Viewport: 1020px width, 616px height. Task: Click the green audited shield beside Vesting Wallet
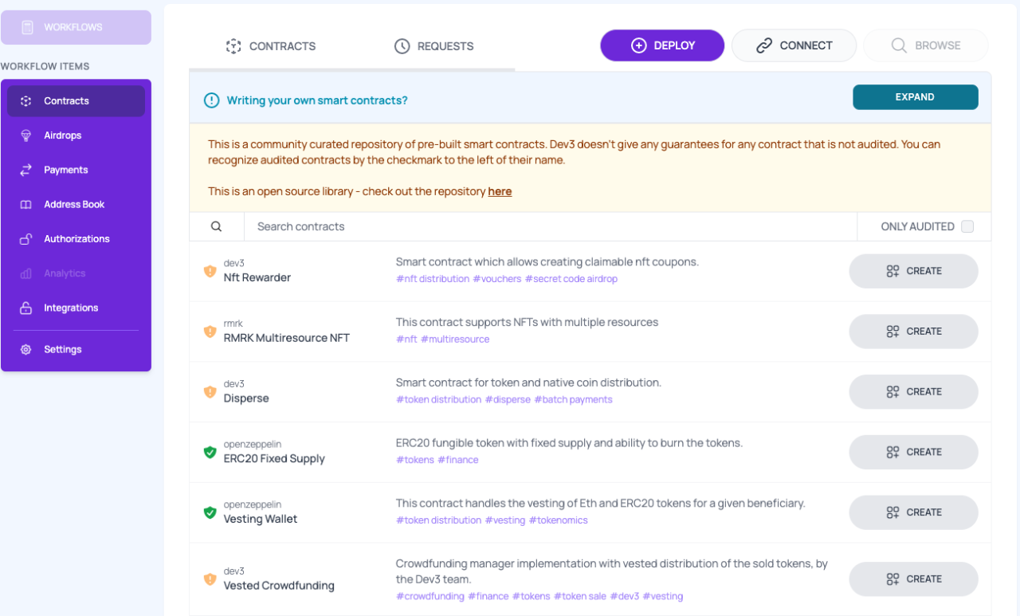click(210, 512)
